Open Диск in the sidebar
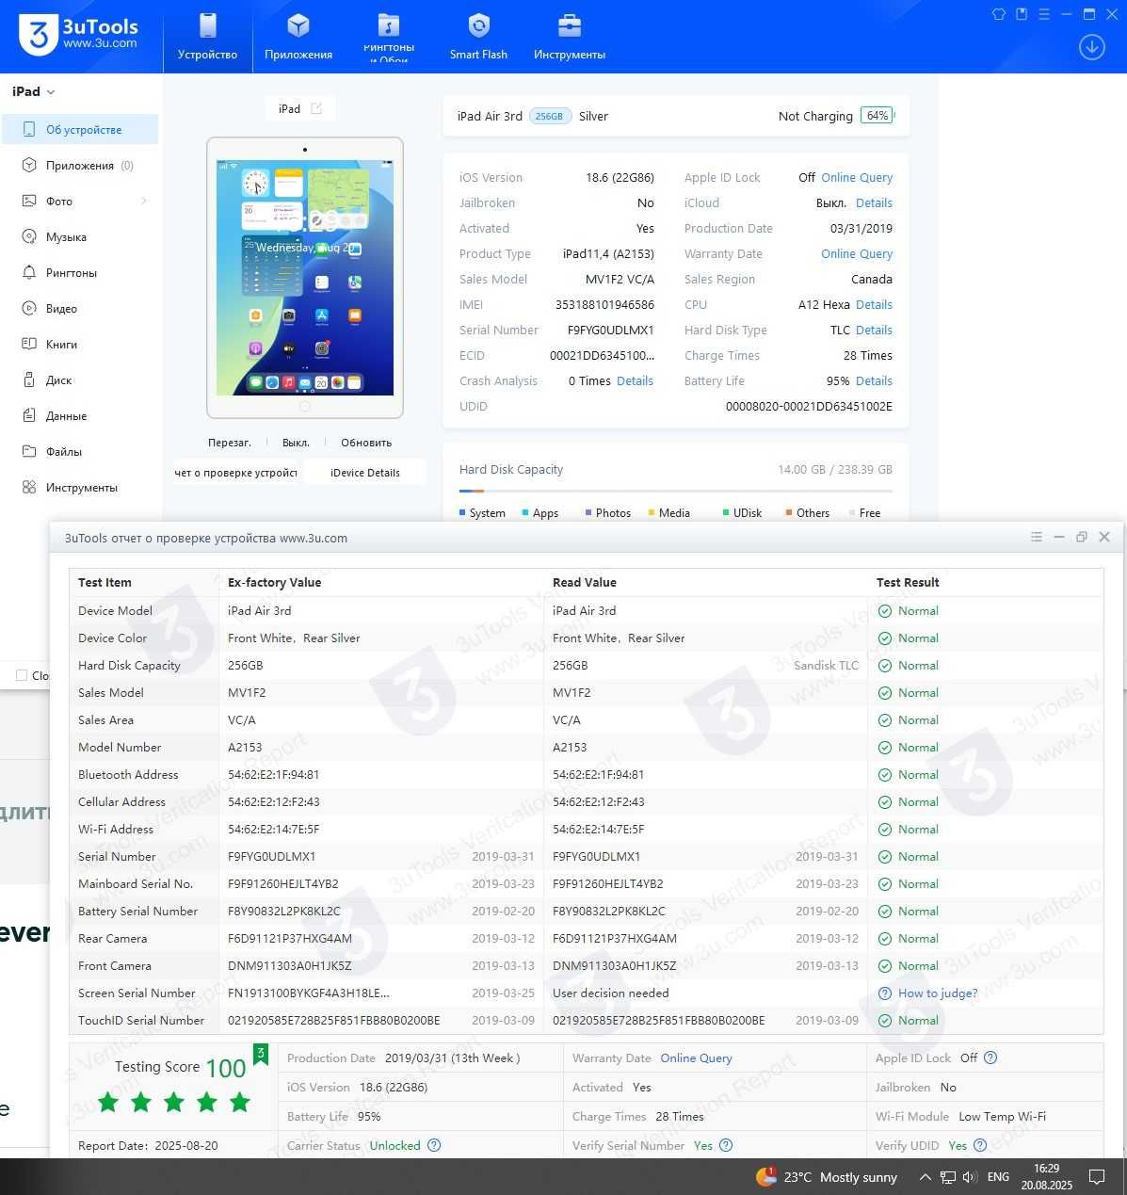This screenshot has width=1127, height=1195. (80, 380)
